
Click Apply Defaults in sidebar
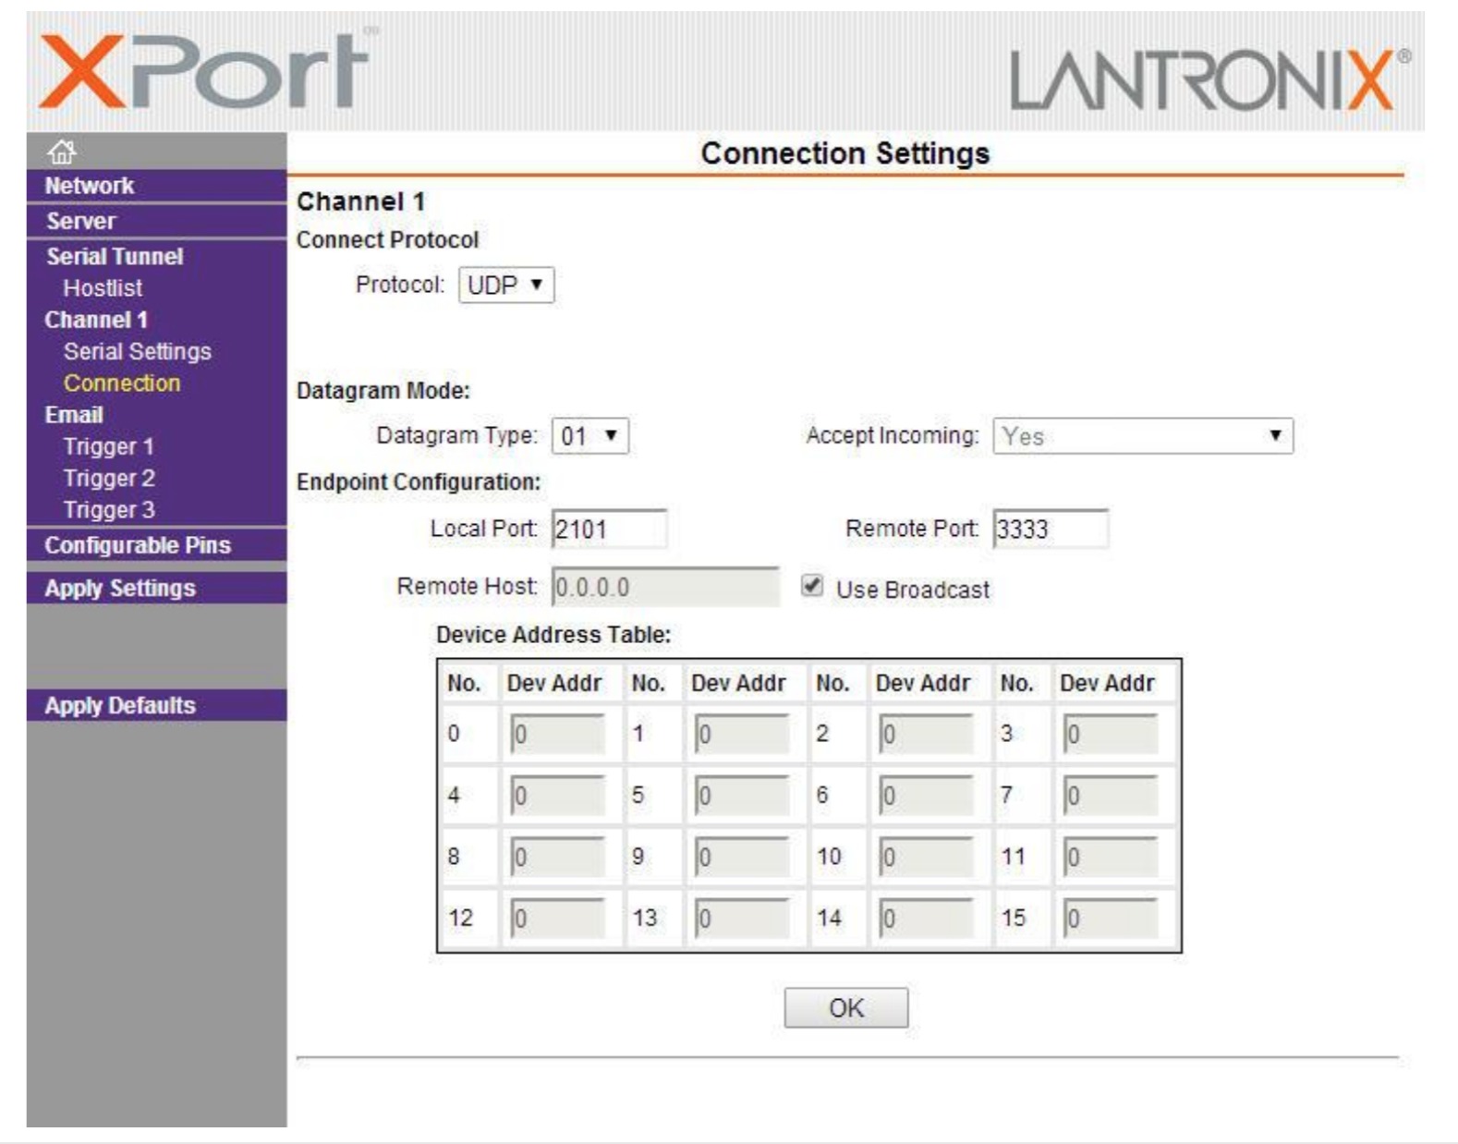[x=120, y=705]
